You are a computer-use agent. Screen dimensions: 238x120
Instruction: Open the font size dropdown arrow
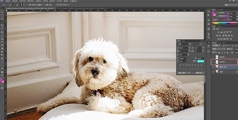coord(189,48)
